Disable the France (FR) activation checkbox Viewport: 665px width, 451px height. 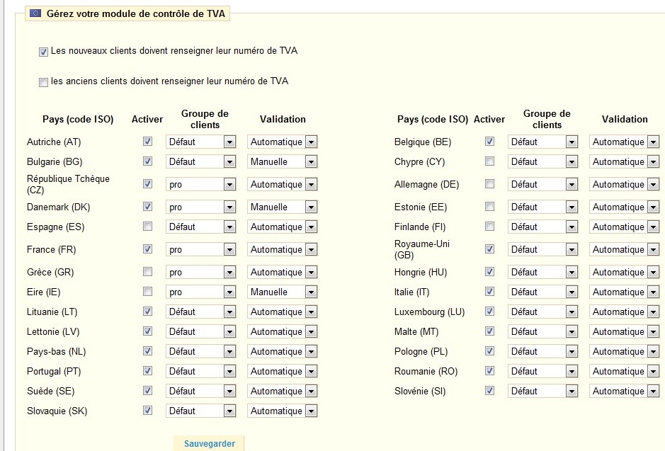click(147, 249)
